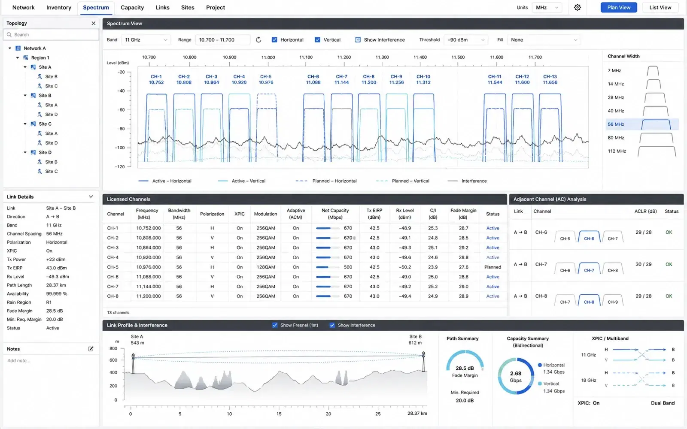Select the 112 MHz channel width shape

(657, 151)
